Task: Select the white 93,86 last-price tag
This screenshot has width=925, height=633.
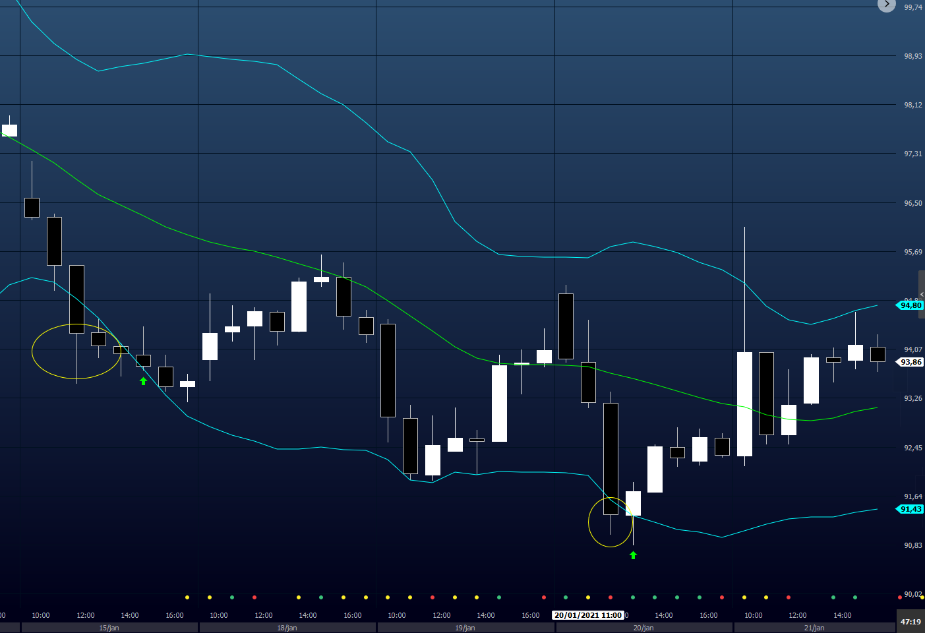Action: [x=910, y=362]
